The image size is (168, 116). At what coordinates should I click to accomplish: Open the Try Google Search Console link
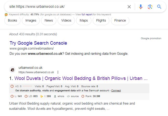(38, 43)
